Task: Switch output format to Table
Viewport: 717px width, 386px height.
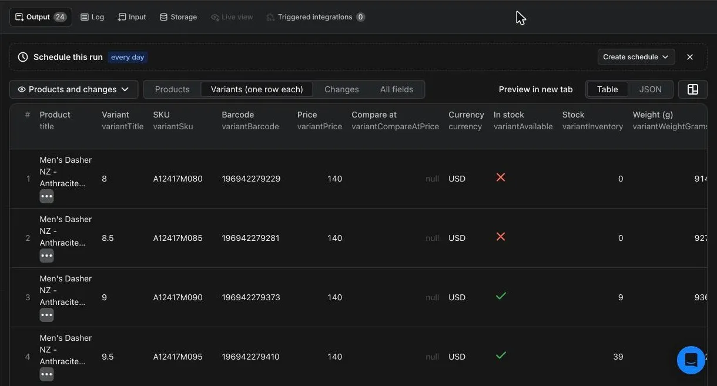Action: tap(607, 89)
